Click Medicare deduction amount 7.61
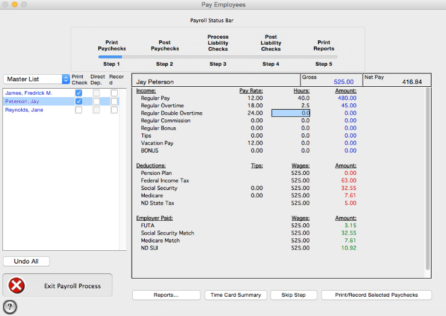The width and height of the screenshot is (446, 316). pos(350,195)
